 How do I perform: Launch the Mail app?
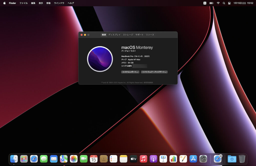pyautogui.click(x=54, y=159)
